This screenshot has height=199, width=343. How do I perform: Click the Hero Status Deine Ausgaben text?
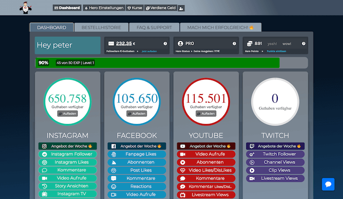[x=198, y=51]
